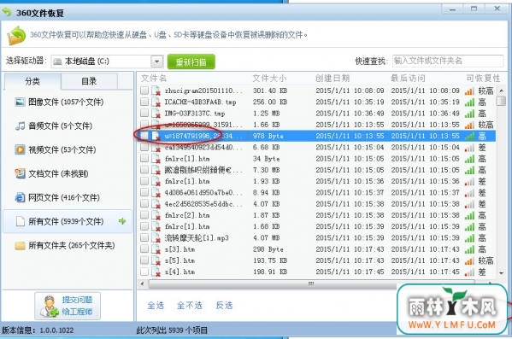The height and width of the screenshot is (339, 512).
Task: Click file icon of zhucigram20150110 row
Action: (156, 91)
